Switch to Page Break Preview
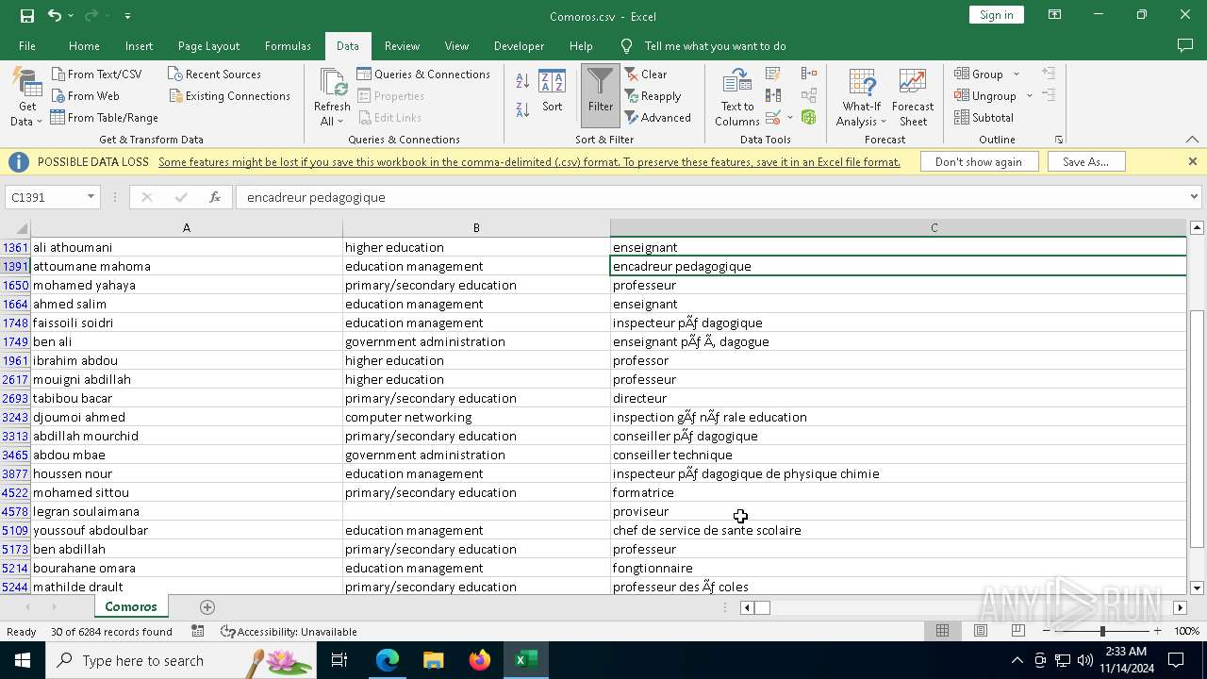 tap(1017, 631)
